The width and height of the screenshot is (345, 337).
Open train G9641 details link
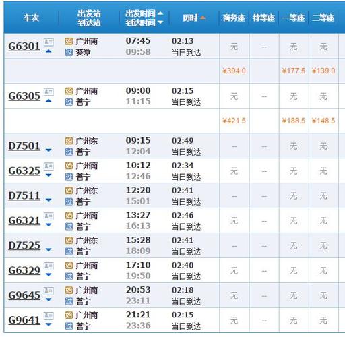coord(24,320)
